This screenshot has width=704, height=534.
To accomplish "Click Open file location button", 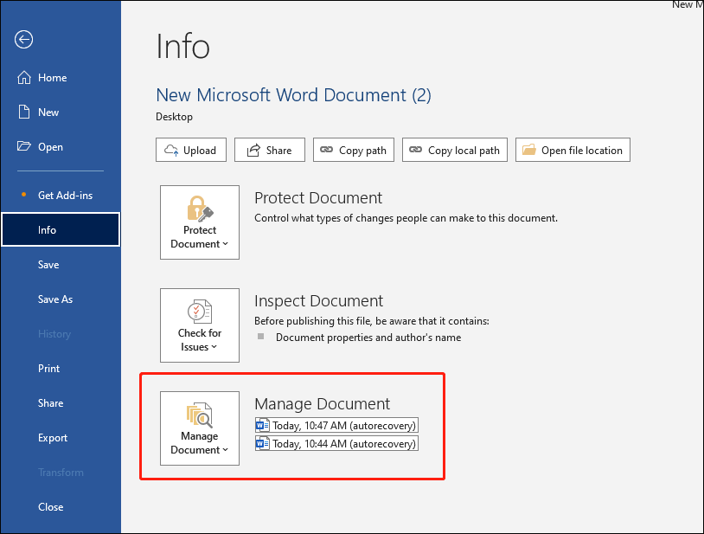I will pyautogui.click(x=573, y=150).
